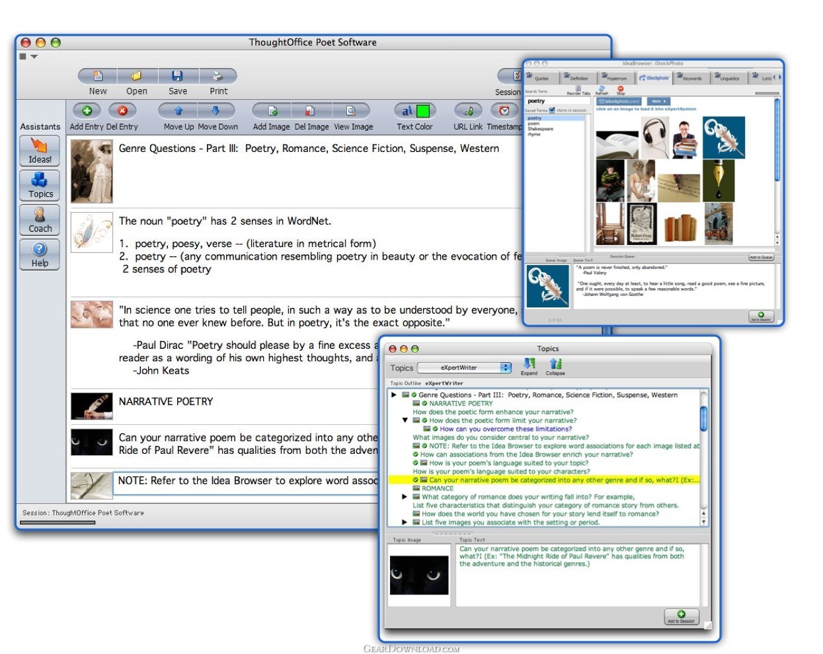Expand 'List five images you associate' topic
The width and height of the screenshot is (823, 654).
click(405, 522)
